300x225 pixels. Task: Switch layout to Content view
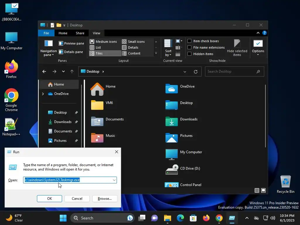click(x=131, y=53)
